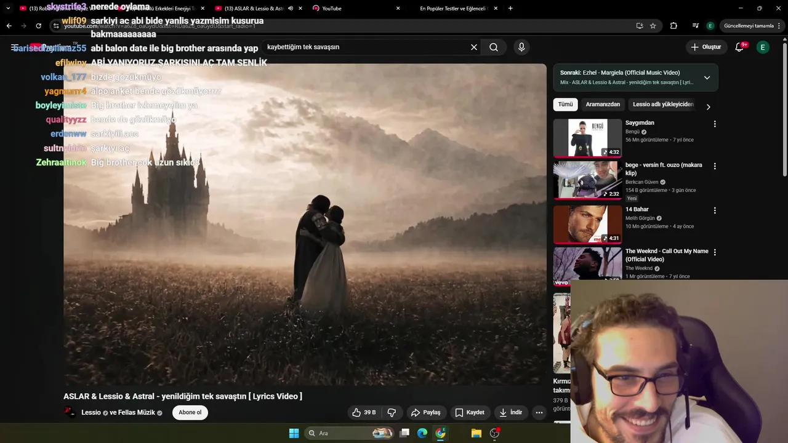
Task: Close the YouTube tab
Action: click(x=398, y=8)
